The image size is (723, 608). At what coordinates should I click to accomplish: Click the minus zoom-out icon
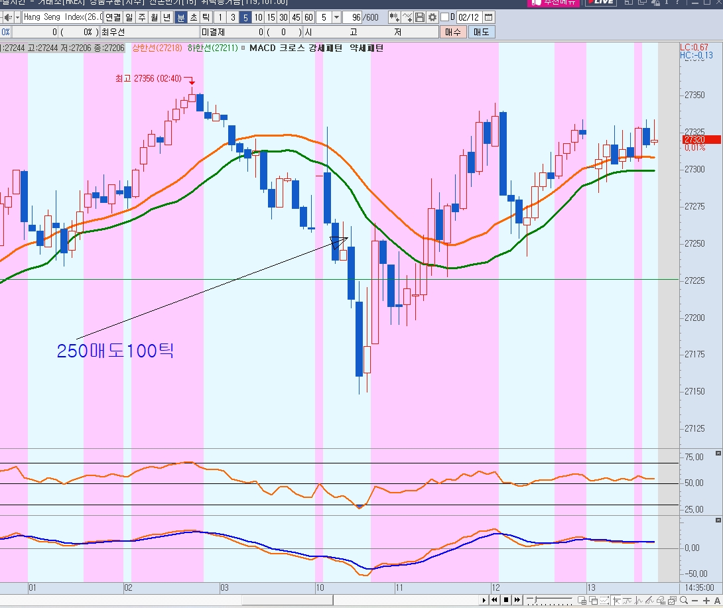tap(694, 600)
